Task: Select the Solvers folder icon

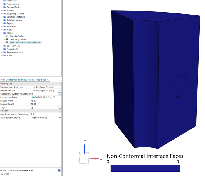Action: coord(4,10)
